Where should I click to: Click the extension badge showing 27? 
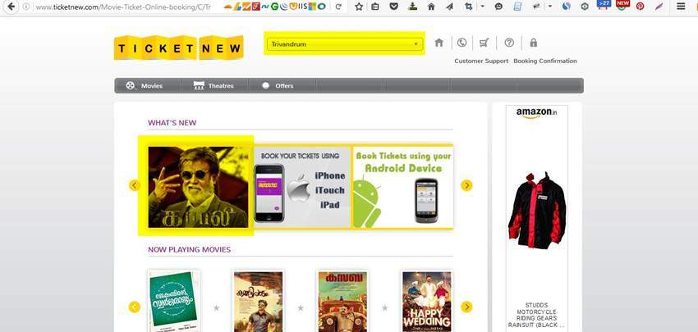tap(604, 6)
